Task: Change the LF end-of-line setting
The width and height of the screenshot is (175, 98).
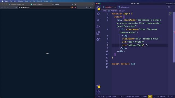Action: tap(121, 96)
